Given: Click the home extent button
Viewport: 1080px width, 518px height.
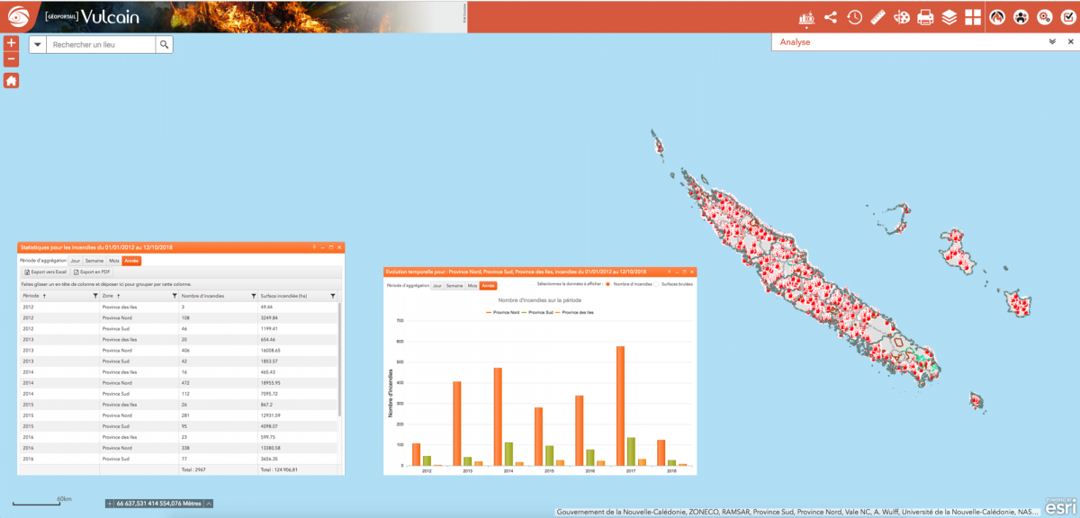Looking at the screenshot, I should click(11, 80).
